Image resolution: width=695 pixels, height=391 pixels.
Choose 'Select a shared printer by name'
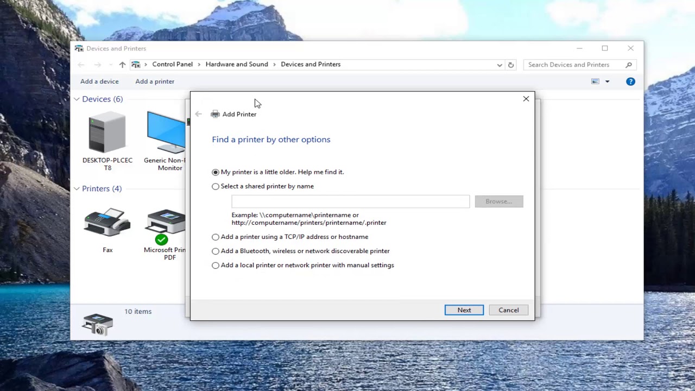pos(216,186)
